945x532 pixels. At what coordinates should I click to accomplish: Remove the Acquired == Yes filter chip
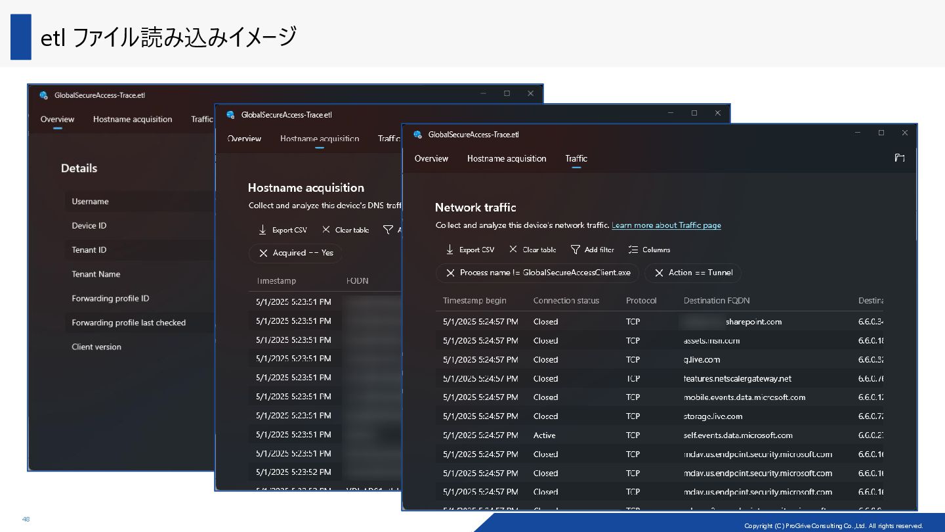click(263, 253)
